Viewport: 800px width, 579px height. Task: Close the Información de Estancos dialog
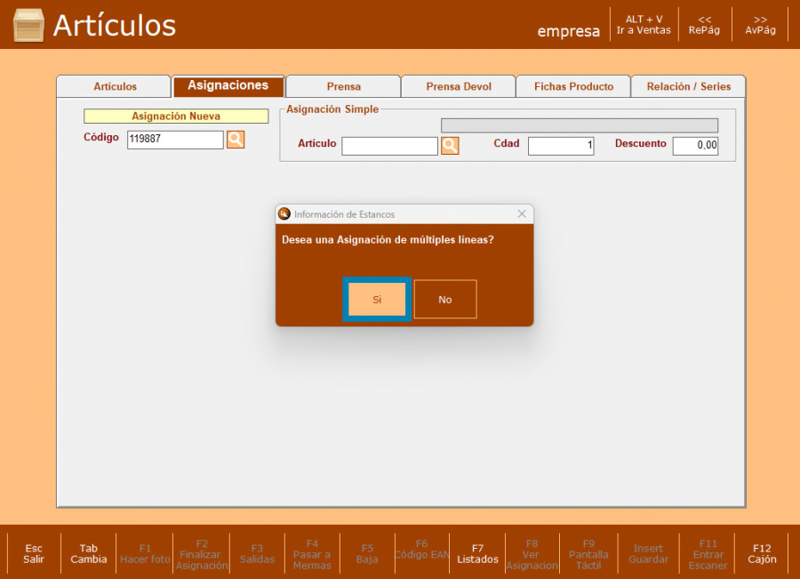click(522, 214)
